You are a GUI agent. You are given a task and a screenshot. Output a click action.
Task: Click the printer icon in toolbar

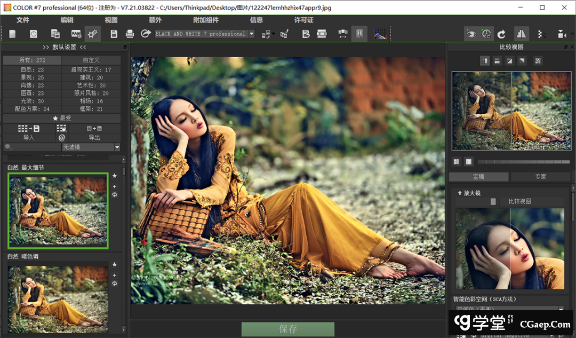click(x=130, y=34)
